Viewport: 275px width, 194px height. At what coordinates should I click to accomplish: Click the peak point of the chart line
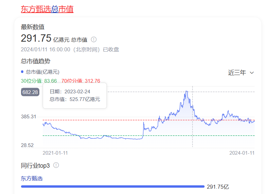[186, 91]
